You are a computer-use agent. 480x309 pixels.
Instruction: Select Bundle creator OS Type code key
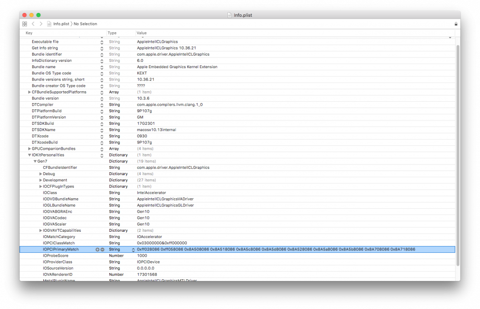point(59,86)
